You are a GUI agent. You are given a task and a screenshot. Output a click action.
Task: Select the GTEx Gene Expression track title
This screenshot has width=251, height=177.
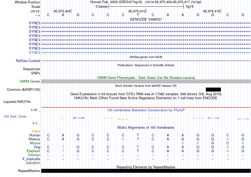click(146, 94)
